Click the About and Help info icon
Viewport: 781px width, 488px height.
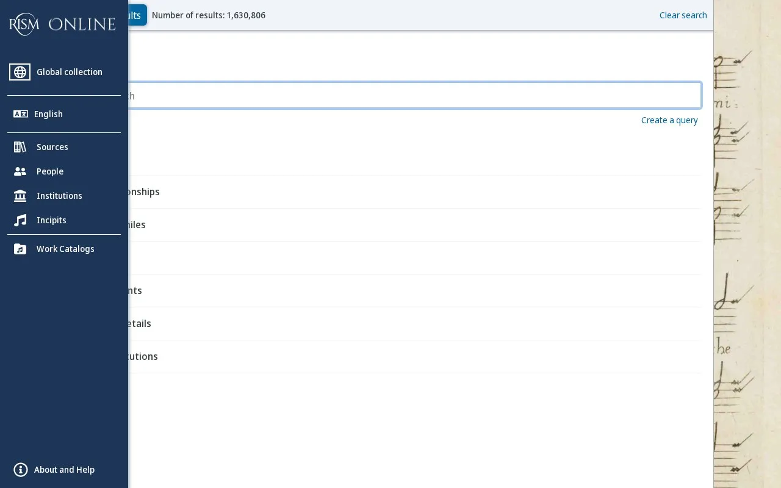point(21,470)
